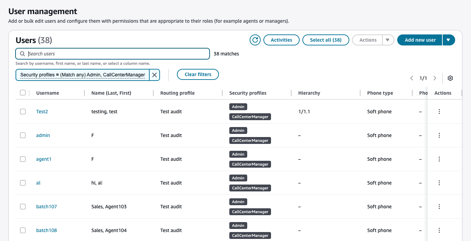Open row actions for hi, al user
This screenshot has height=241, width=471.
point(439,183)
